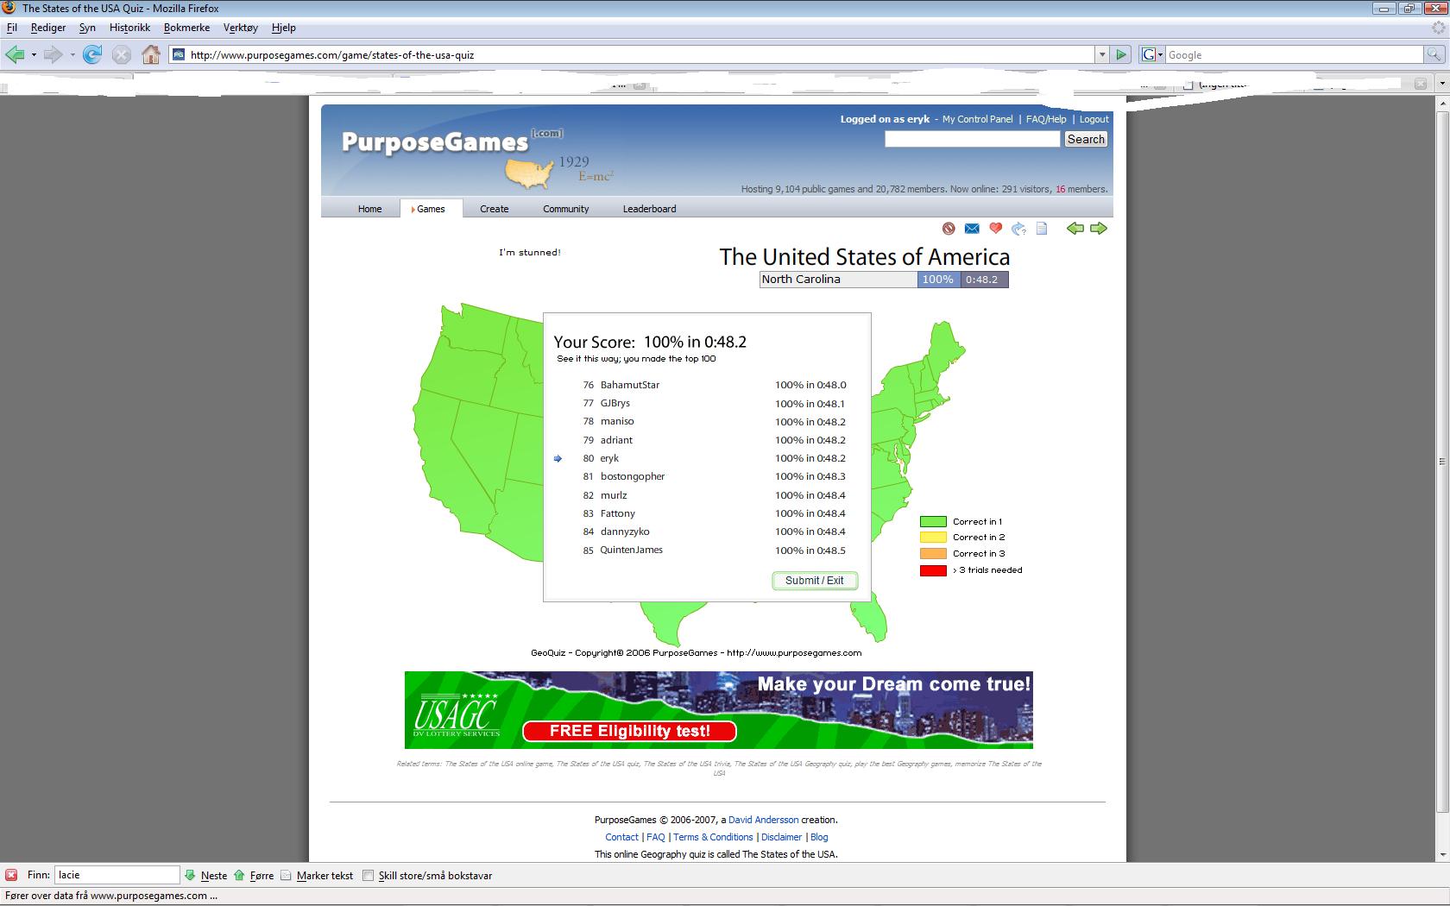Click the site Search button
1450x906 pixels.
(x=1086, y=139)
